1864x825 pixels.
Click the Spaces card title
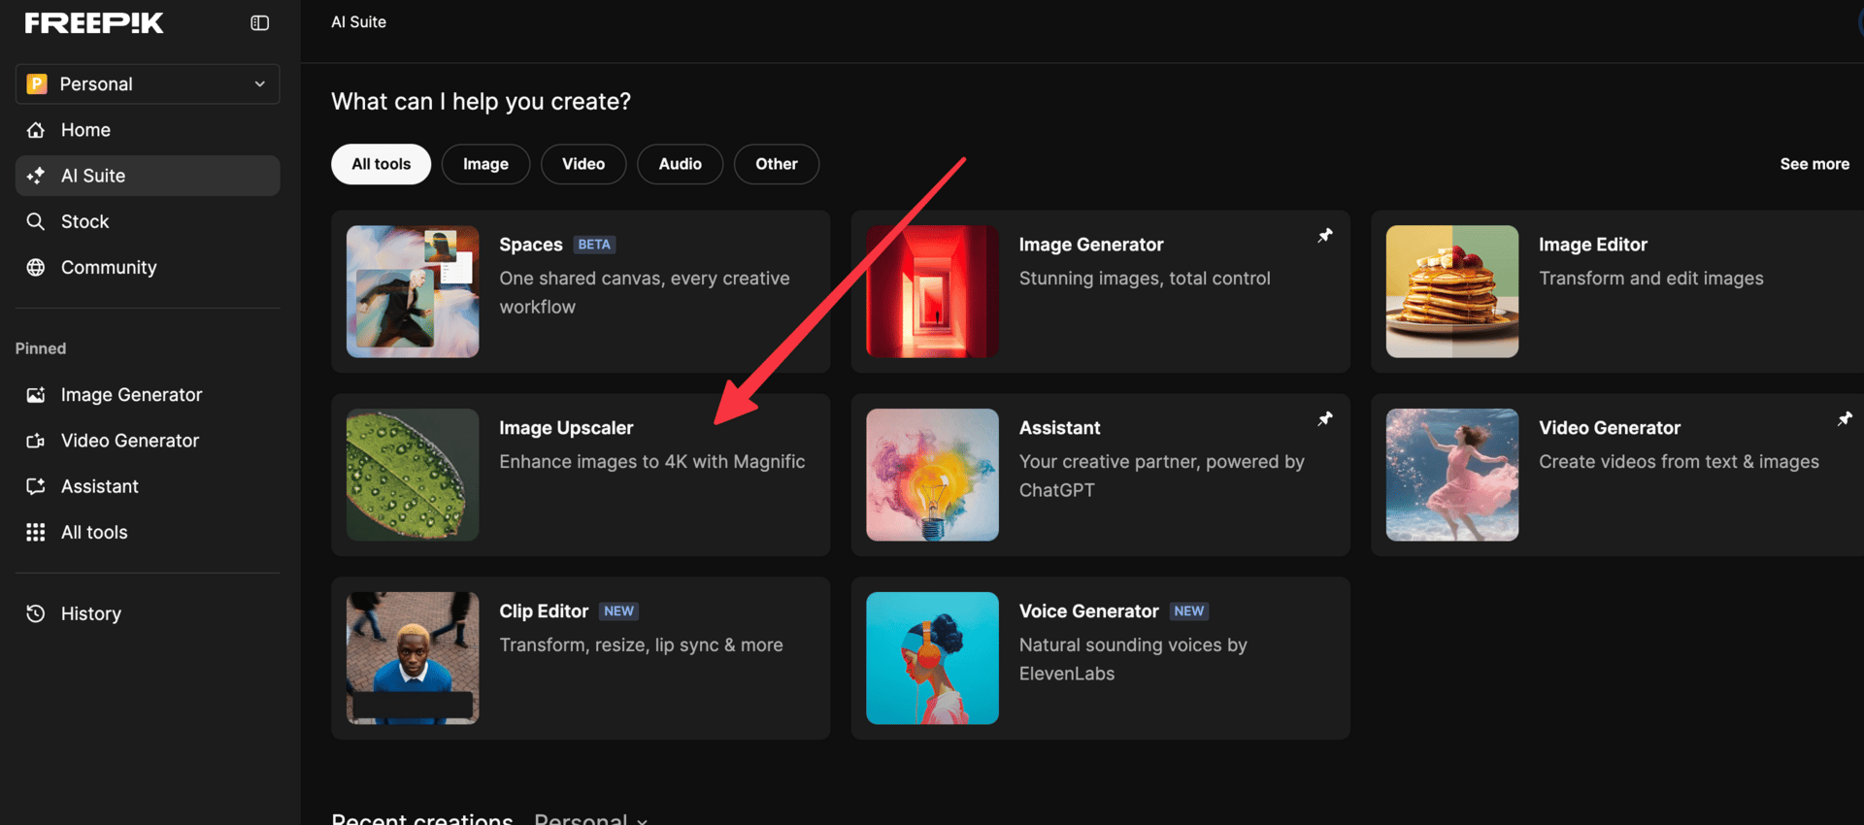click(531, 245)
